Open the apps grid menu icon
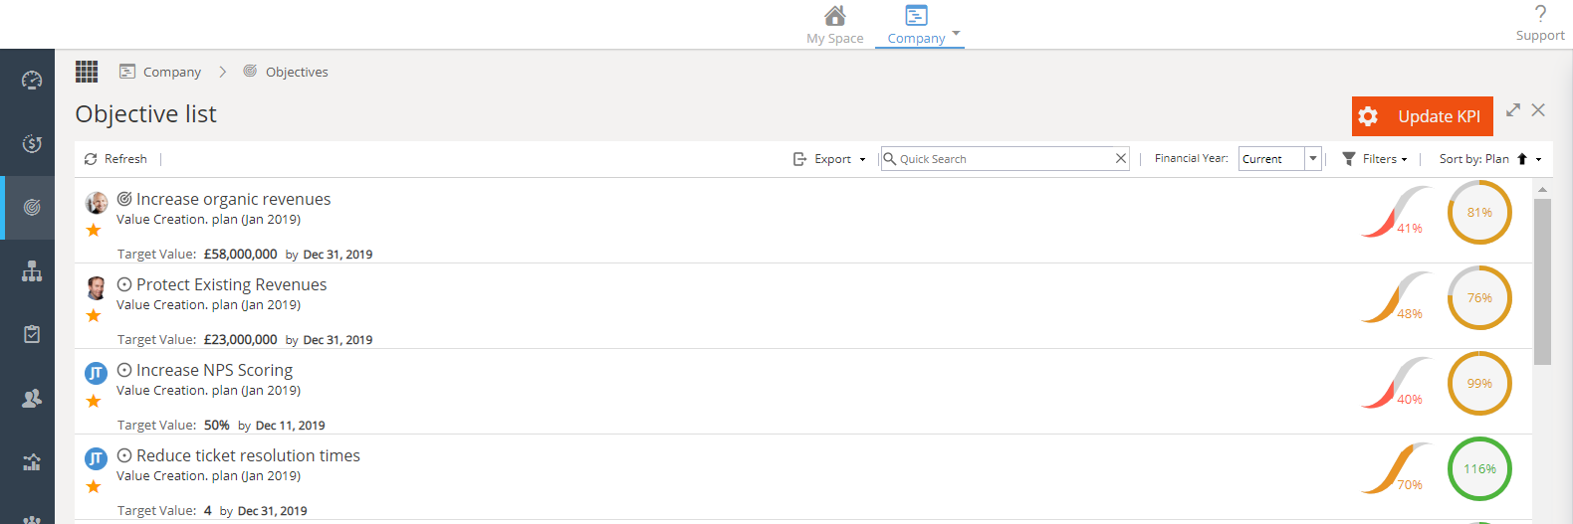 (87, 72)
